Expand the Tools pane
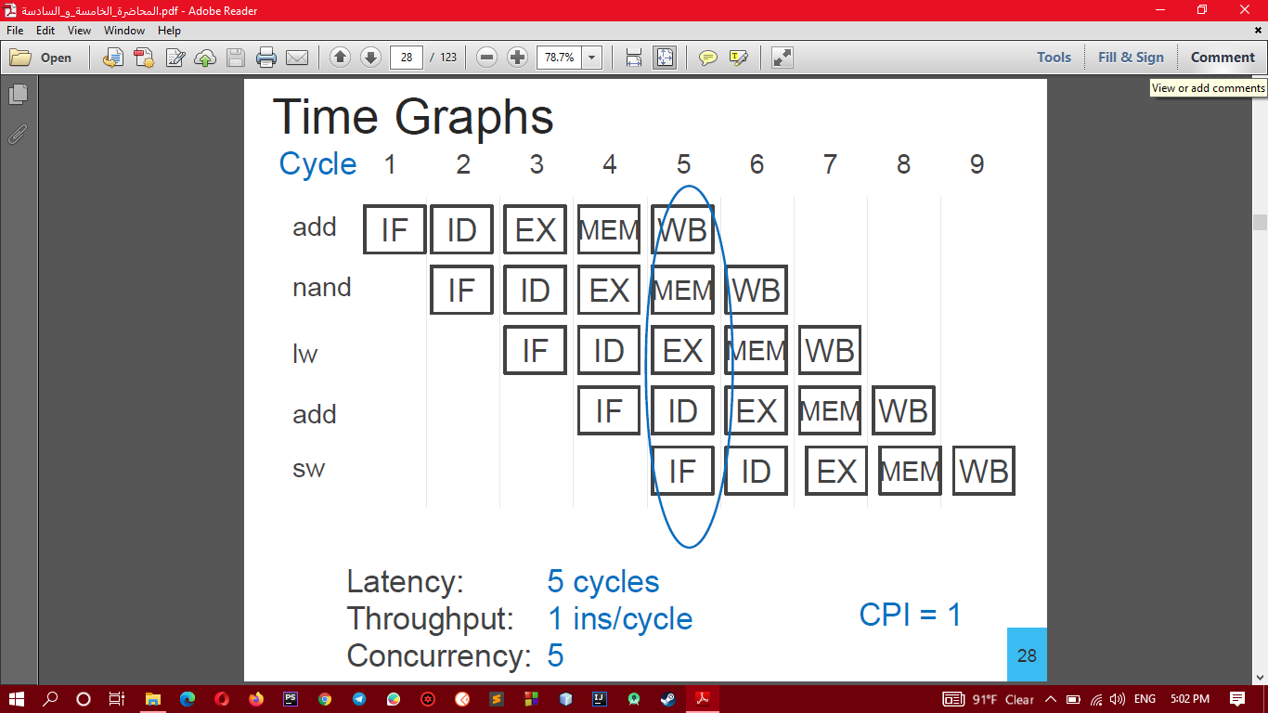1268x713 pixels. click(1054, 58)
